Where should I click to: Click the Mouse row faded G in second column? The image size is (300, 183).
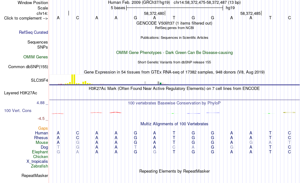pos(77,143)
